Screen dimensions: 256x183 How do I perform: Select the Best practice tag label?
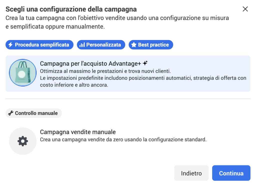pos(153,45)
